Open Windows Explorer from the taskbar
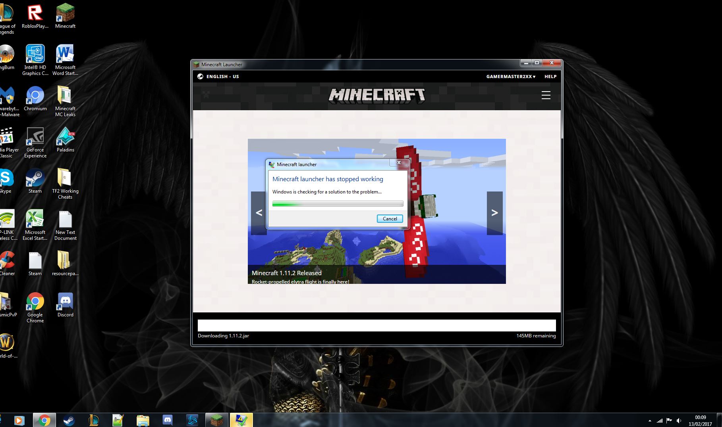 pyautogui.click(x=143, y=420)
